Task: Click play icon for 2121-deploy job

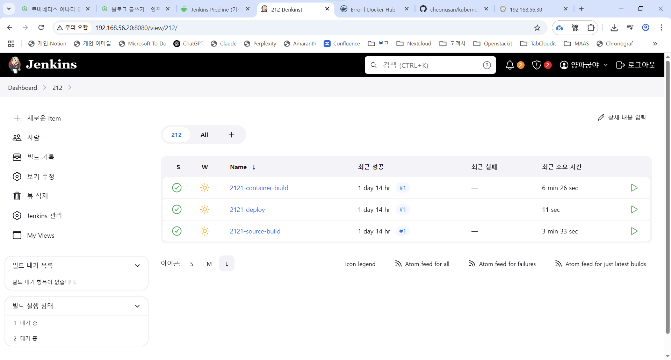Action: pos(634,209)
